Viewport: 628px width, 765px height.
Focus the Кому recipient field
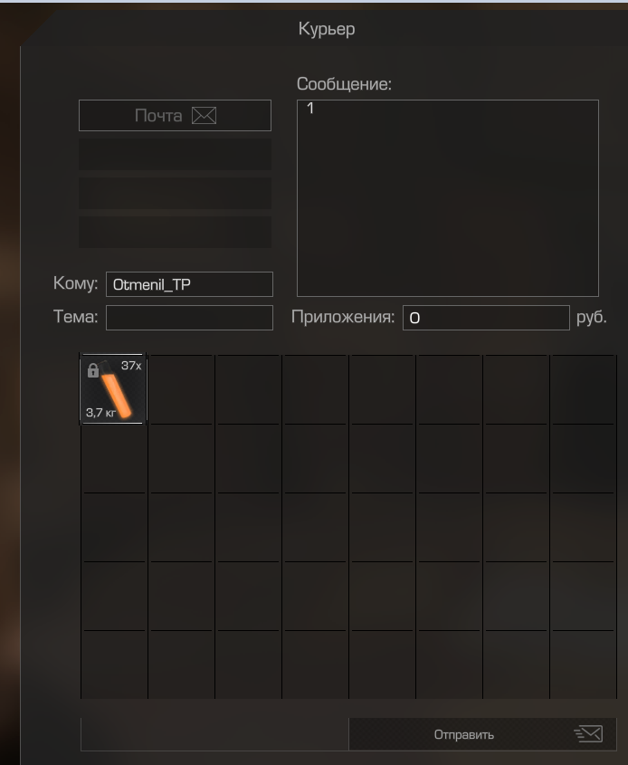coord(189,284)
